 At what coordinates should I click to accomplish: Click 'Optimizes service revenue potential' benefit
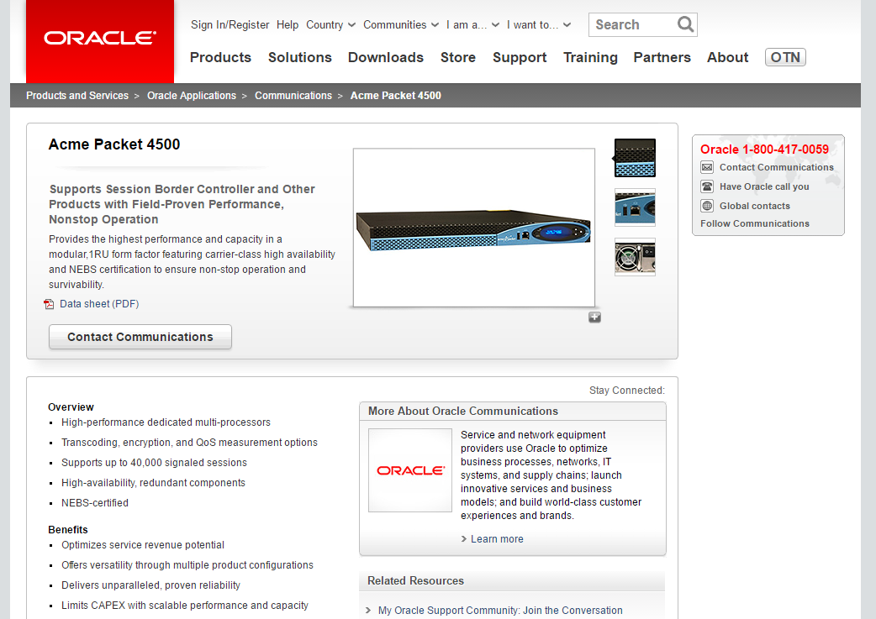pos(143,545)
